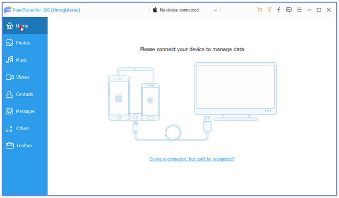Click the Contacts person icon
The height and width of the screenshot is (198, 339).
tap(9, 94)
